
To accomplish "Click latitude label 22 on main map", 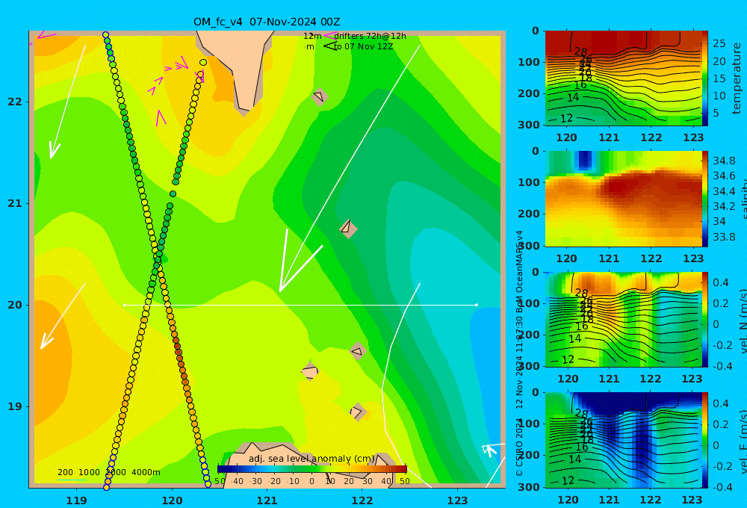I will coord(15,102).
